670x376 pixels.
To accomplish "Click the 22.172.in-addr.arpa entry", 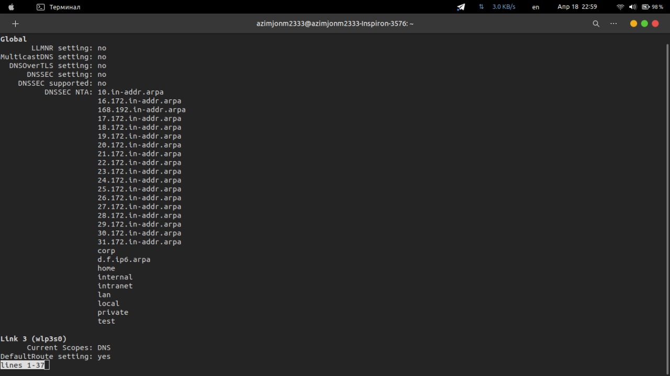I will [x=139, y=163].
